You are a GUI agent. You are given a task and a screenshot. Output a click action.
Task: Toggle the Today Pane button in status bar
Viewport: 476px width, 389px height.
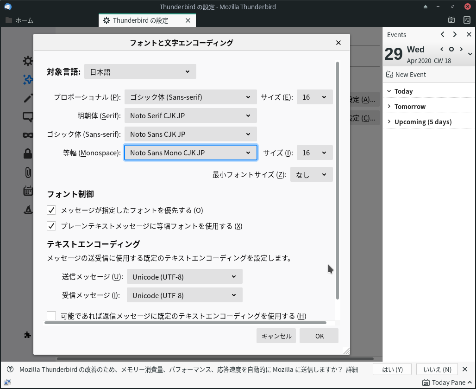[447, 383]
